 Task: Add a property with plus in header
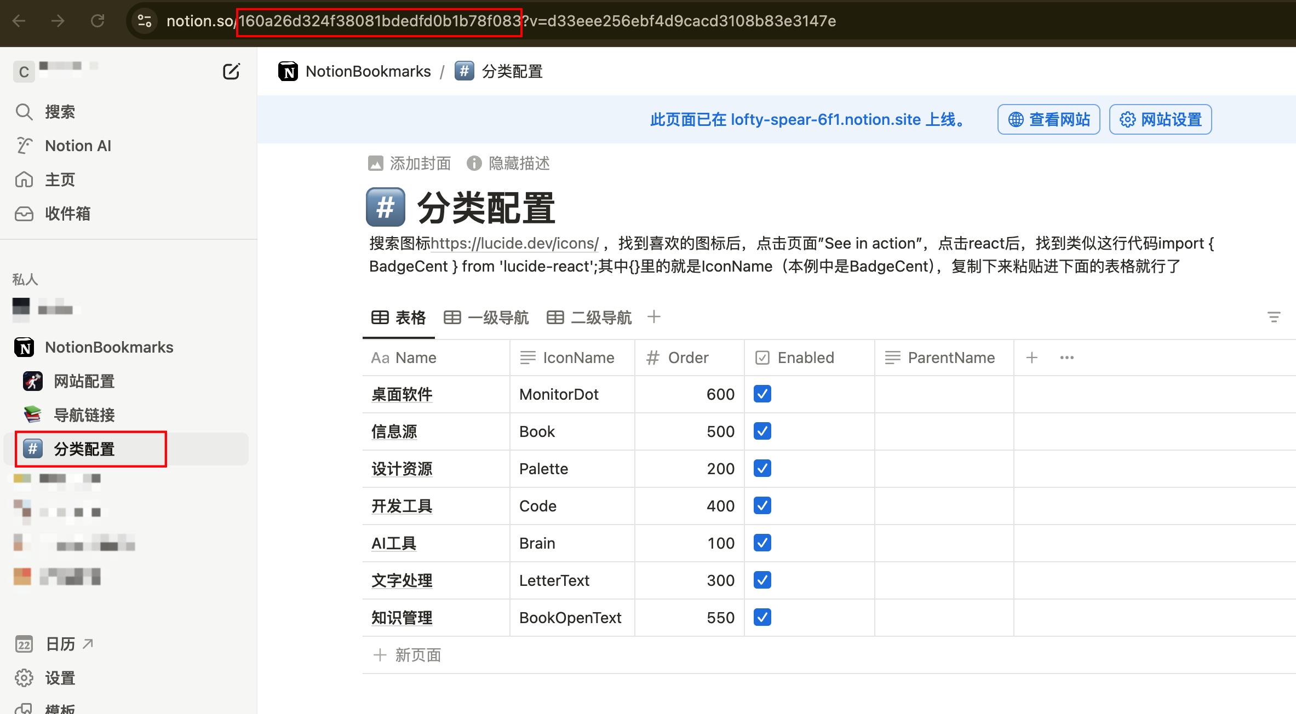(x=1032, y=358)
